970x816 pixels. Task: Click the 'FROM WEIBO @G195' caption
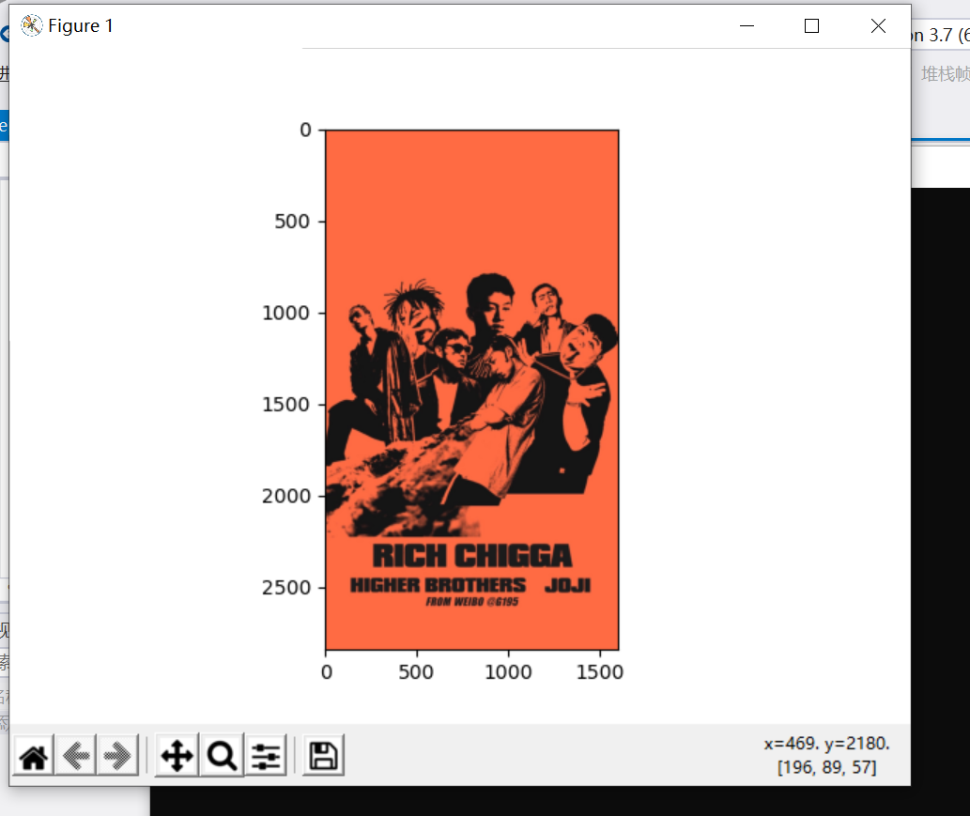472,602
